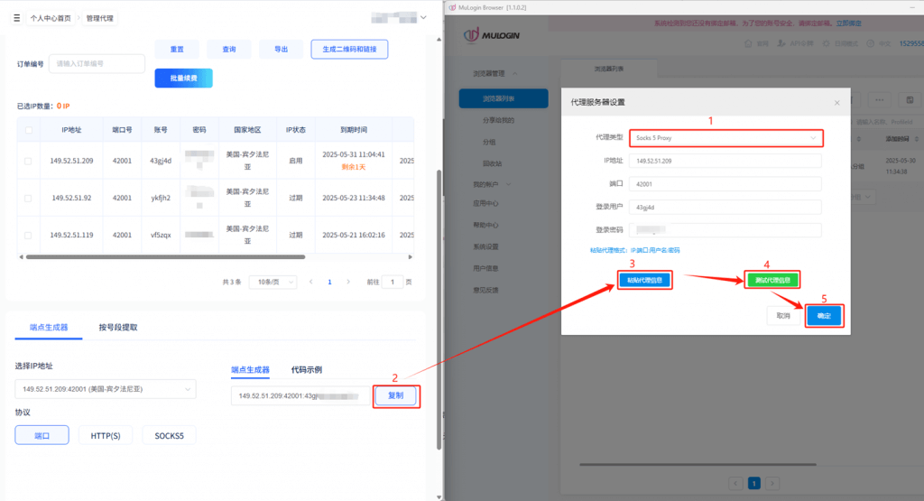The width and height of the screenshot is (924, 501).
Task: Click next page arrow in MuLogin browser list
Action: [x=772, y=483]
